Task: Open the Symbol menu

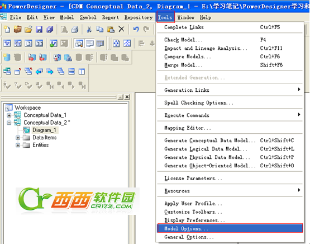Action: click(88, 17)
